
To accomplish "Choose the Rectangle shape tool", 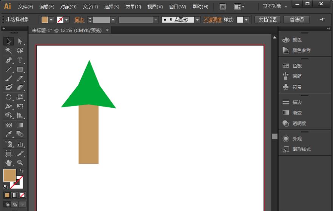I will [20, 70].
